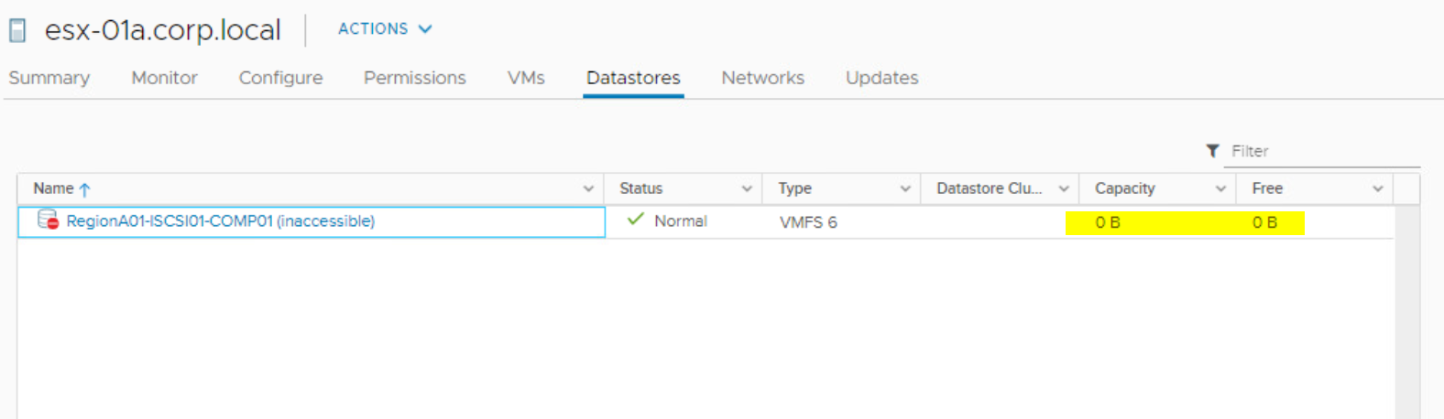The width and height of the screenshot is (1444, 419).
Task: Expand the Name column chevron menu
Action: 588,189
